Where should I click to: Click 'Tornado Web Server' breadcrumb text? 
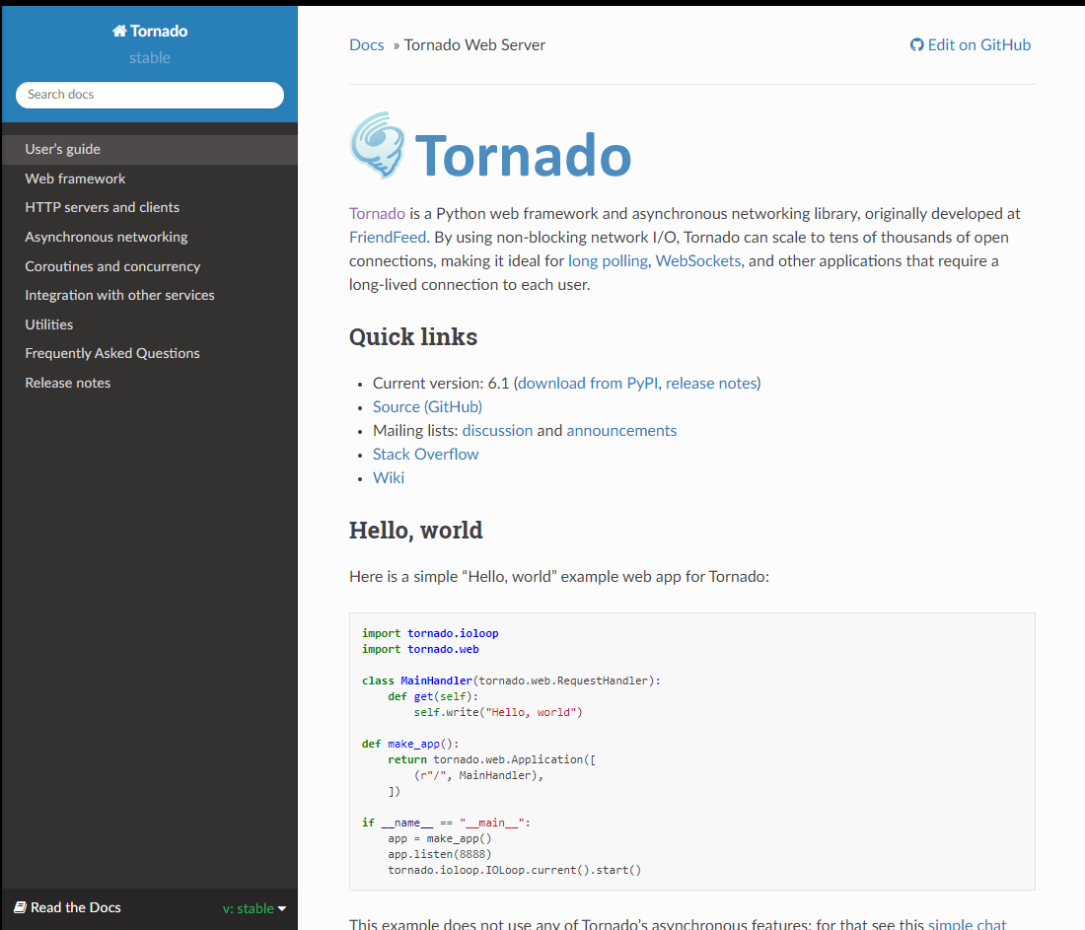[x=474, y=45]
